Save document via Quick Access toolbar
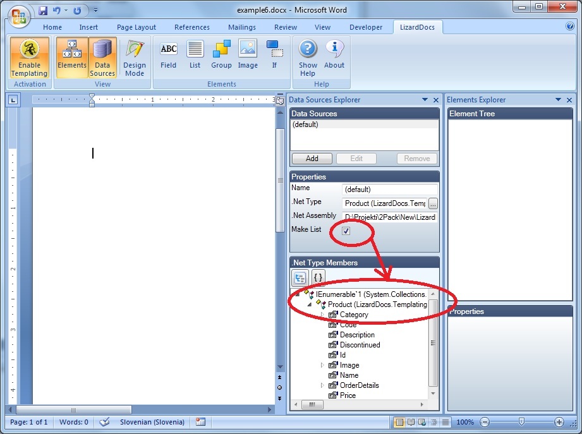This screenshot has height=434, width=582. 43,10
